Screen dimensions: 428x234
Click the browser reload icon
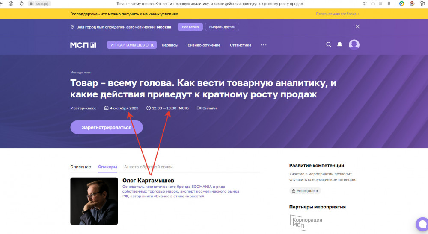[21, 4]
